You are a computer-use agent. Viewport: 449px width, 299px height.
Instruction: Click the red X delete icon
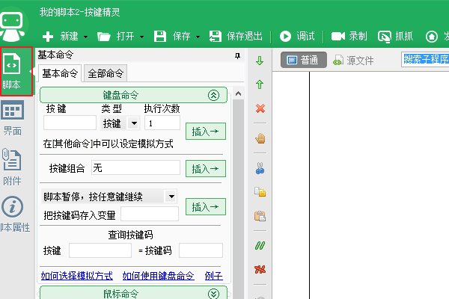(260, 108)
